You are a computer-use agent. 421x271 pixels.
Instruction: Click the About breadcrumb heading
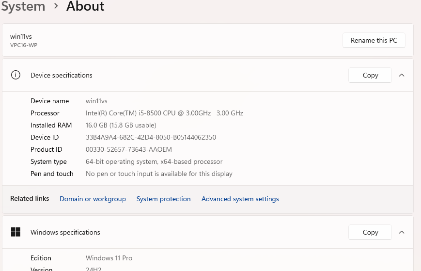coord(85,6)
